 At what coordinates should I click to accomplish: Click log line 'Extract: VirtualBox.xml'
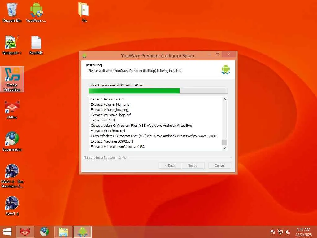coord(108,131)
